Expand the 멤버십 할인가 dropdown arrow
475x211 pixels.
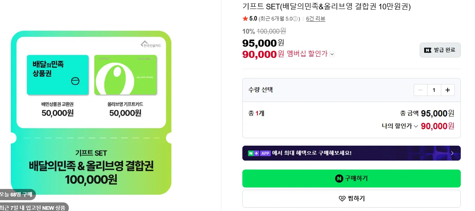click(332, 54)
